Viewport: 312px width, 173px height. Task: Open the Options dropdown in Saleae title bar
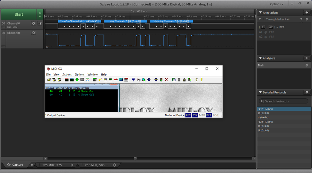coord(277,4)
